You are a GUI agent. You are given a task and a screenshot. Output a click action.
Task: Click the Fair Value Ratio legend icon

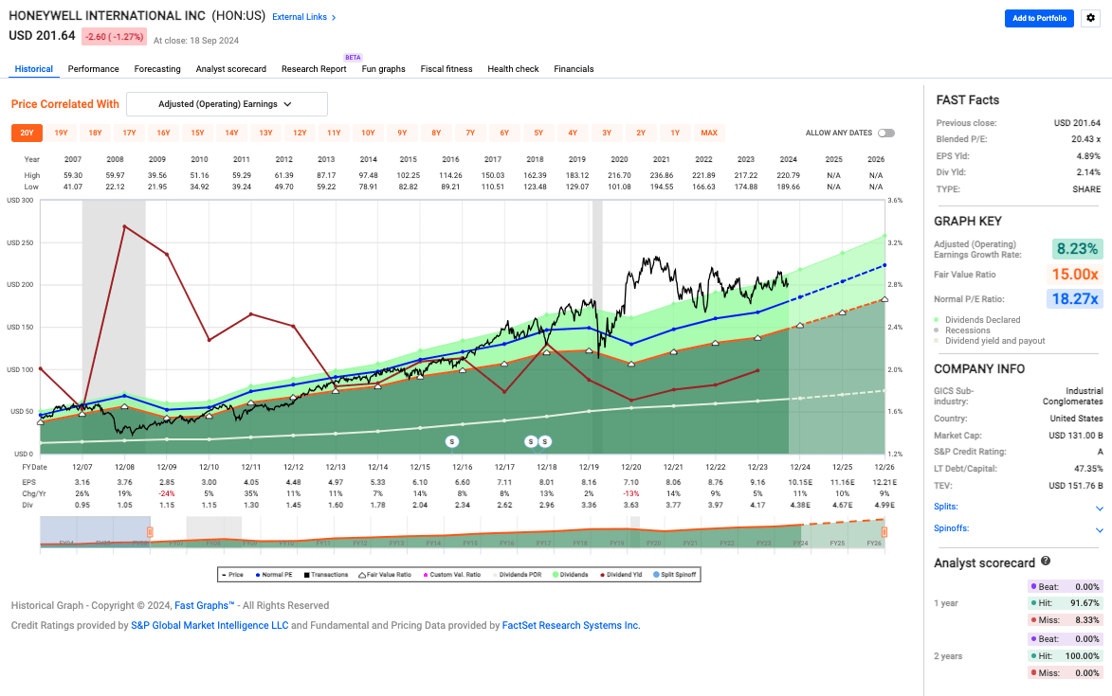(361, 574)
